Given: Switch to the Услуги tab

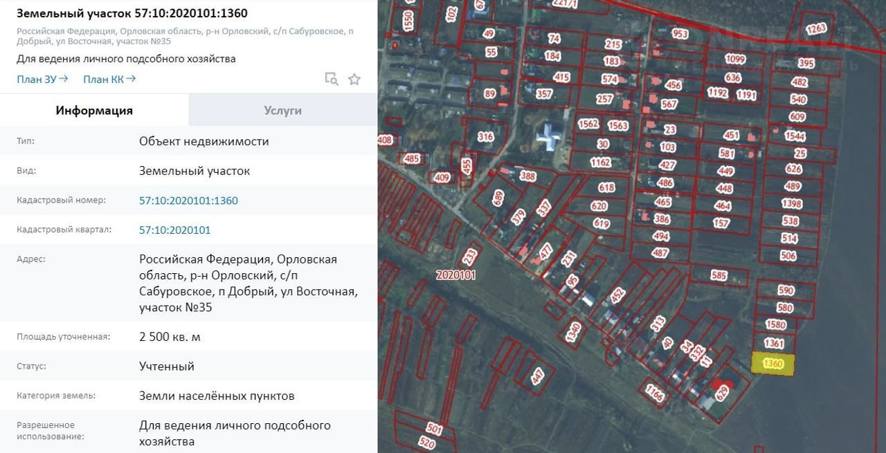Looking at the screenshot, I should (x=282, y=111).
